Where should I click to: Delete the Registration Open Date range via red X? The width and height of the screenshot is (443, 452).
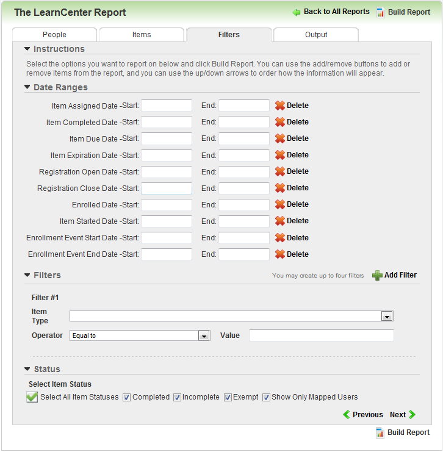[279, 171]
